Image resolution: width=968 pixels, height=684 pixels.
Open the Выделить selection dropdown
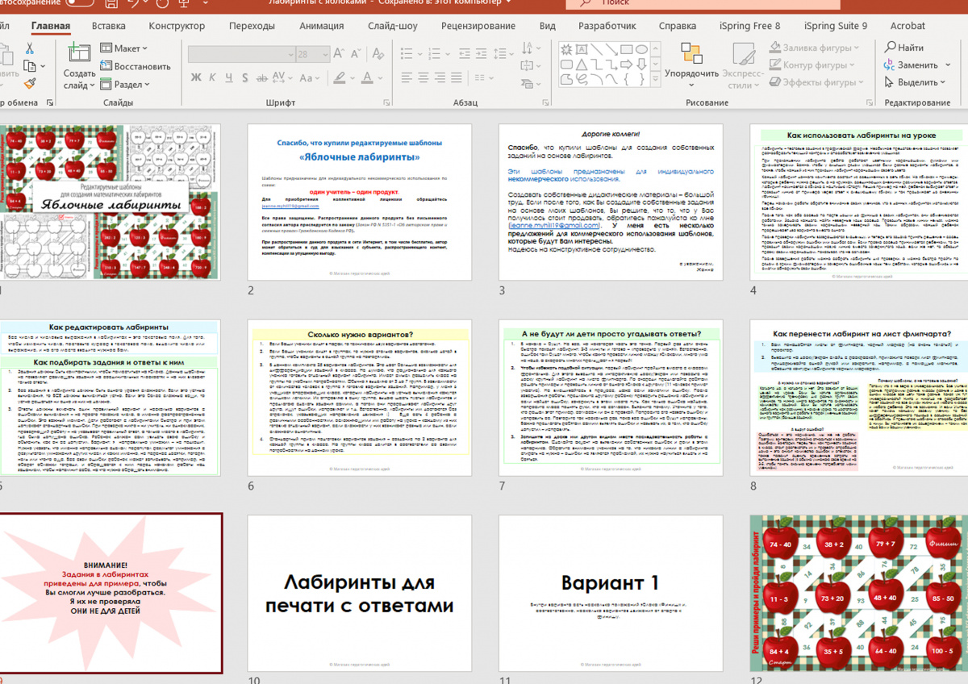click(918, 82)
